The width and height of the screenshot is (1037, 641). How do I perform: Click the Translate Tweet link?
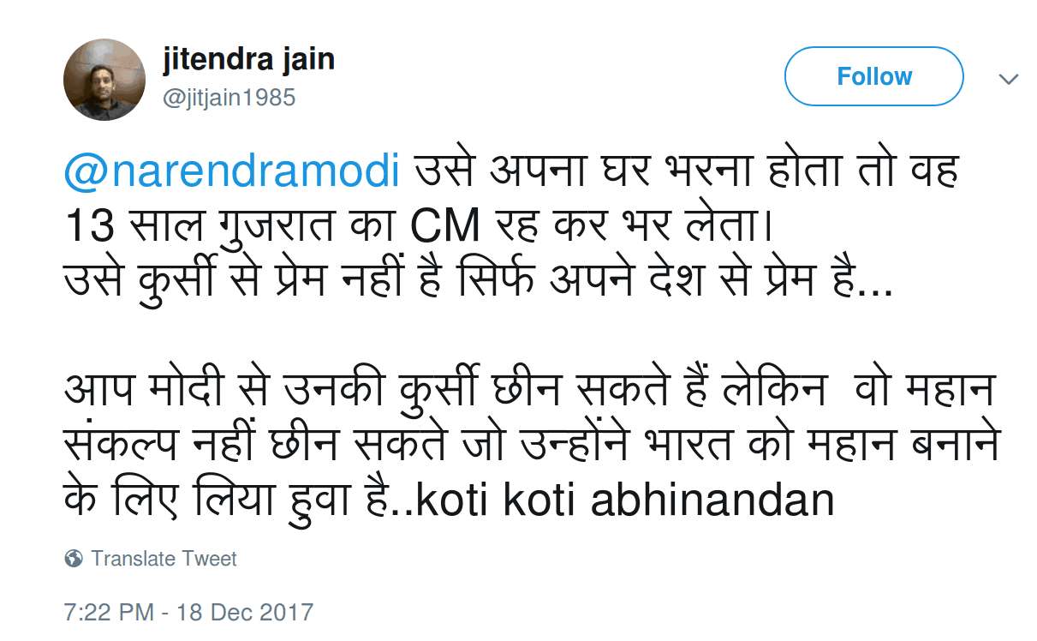click(164, 560)
